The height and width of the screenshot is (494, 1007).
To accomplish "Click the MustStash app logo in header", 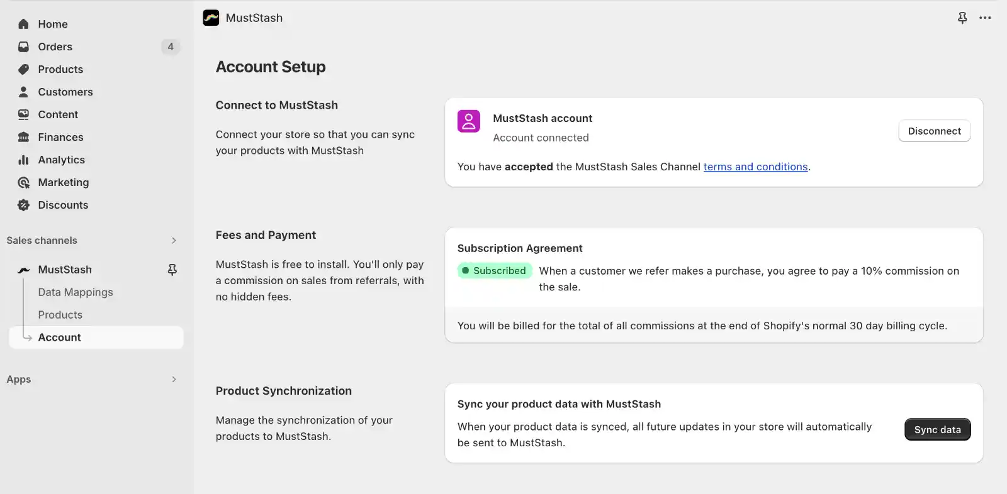I will 211,18.
